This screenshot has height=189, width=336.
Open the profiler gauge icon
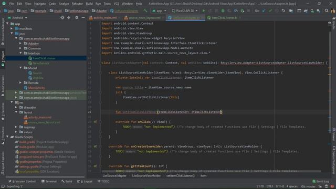[236, 10]
